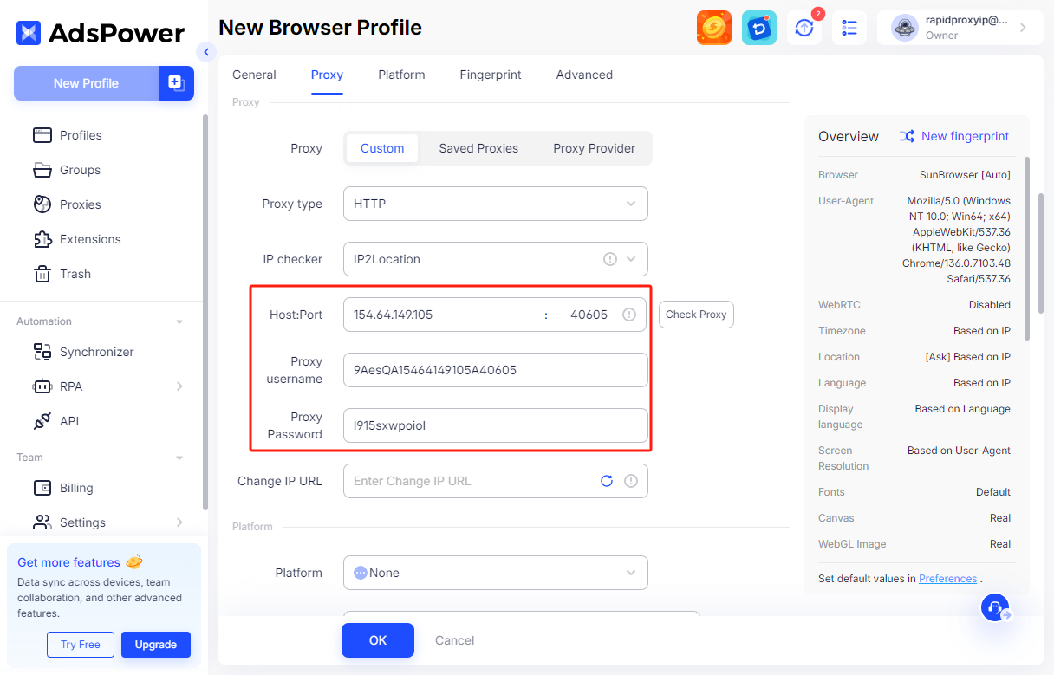
Task: Open the customer support headset icon
Action: (x=995, y=607)
